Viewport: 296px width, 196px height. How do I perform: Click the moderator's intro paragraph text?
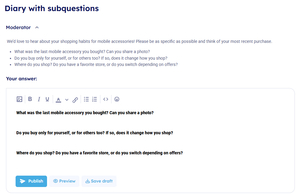pyautogui.click(x=139, y=41)
